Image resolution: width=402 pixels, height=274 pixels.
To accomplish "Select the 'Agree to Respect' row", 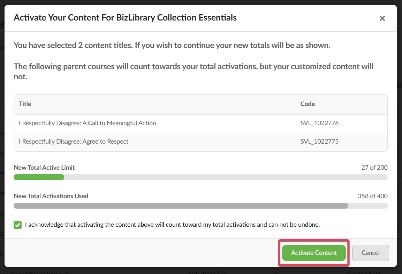I will 74,142.
